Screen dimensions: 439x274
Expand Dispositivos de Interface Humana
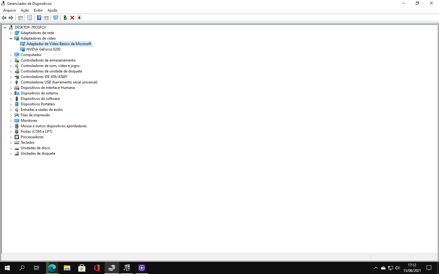[x=11, y=88]
